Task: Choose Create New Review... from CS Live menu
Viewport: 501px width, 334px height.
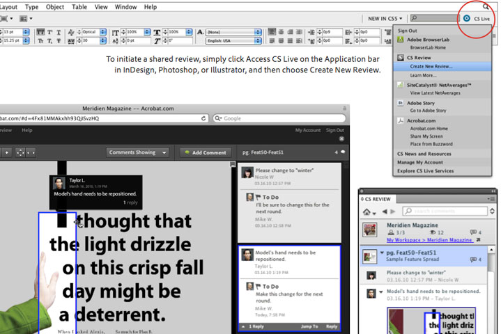Action: tap(442, 66)
